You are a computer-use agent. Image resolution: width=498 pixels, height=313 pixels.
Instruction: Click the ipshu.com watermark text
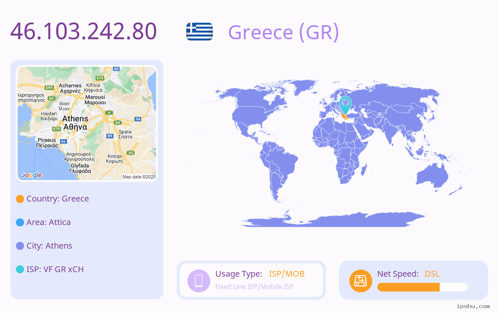pos(473,306)
